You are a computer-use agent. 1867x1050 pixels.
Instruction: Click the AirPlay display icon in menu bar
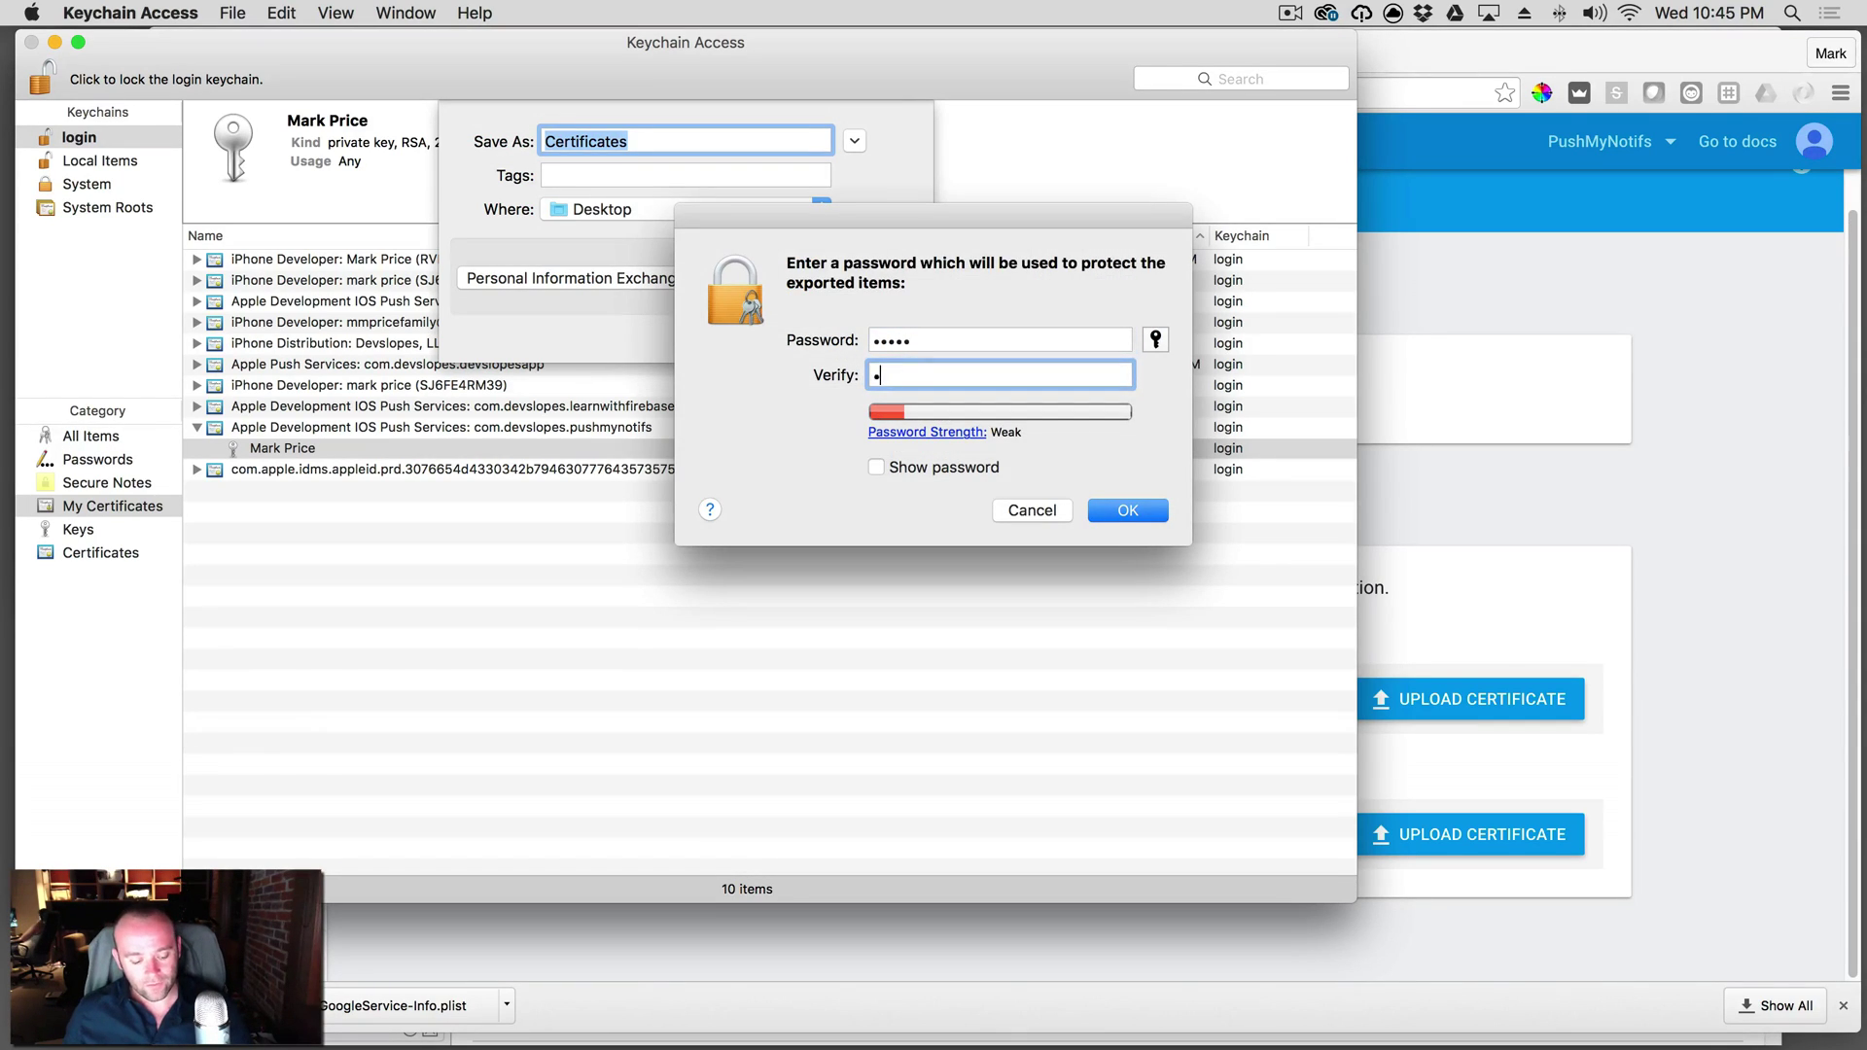click(x=1489, y=13)
